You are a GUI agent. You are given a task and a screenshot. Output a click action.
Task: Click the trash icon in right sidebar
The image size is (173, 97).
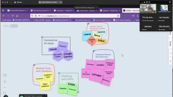[x=170, y=61]
